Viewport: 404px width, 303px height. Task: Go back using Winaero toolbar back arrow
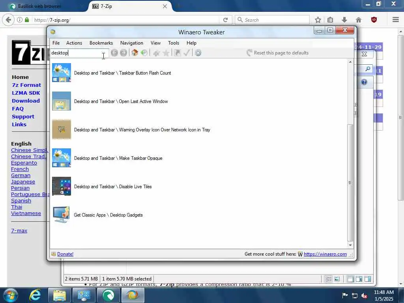click(x=114, y=53)
